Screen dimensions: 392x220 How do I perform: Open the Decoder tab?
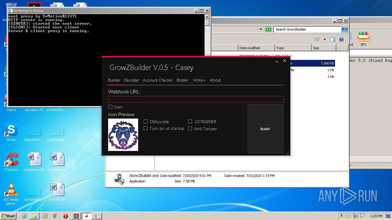132,80
